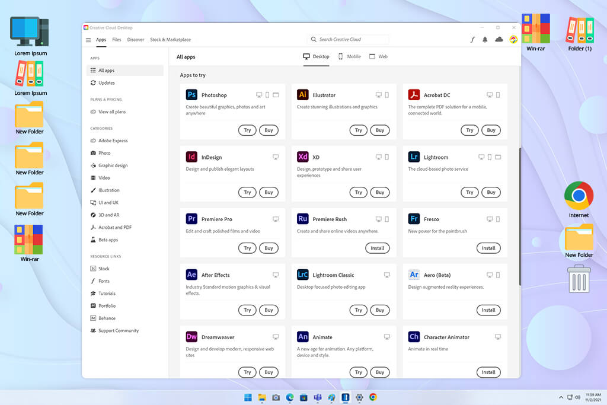Install Premiere Rush
607x405 pixels.
click(x=378, y=248)
